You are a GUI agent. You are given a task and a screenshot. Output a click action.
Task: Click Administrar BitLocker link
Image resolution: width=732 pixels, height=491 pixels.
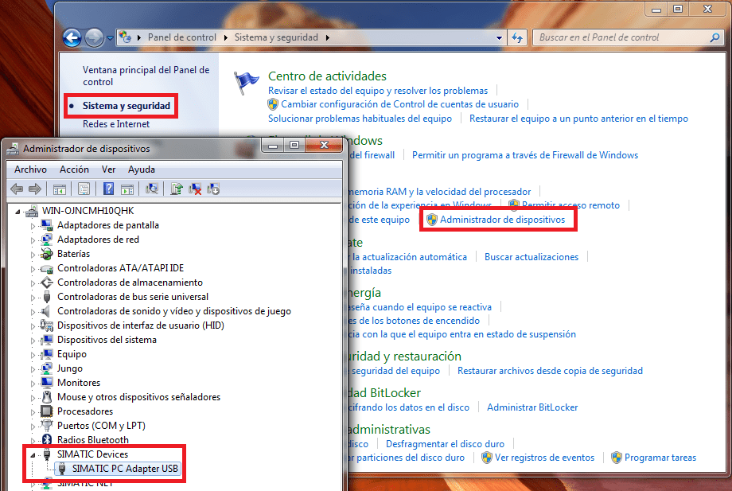532,407
